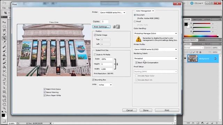Click the Print button
Image resolution: width=223 pixels, height=125 pixels.
point(167,110)
